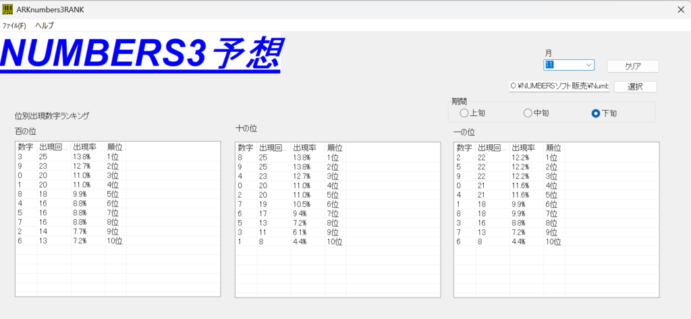The height and width of the screenshot is (319, 691).
Task: Click the NUMBERS3予想 title link
Action: pos(141,53)
